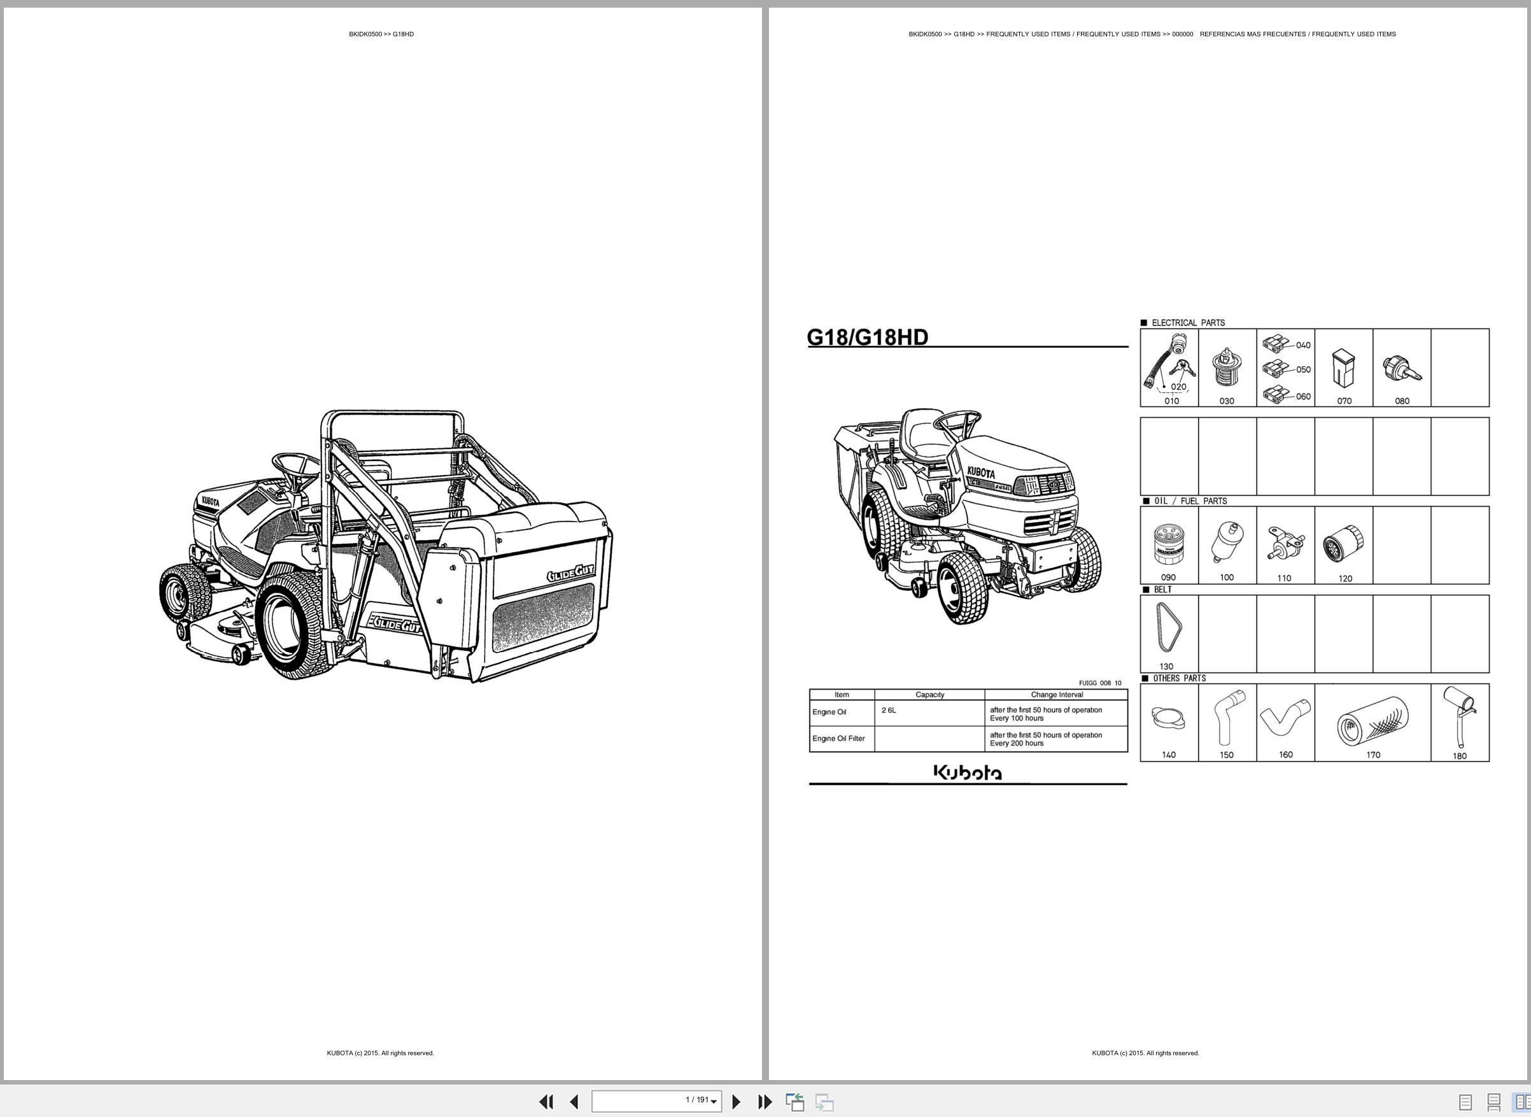Image resolution: width=1531 pixels, height=1117 pixels.
Task: Click the Item column header
Action: [842, 694]
